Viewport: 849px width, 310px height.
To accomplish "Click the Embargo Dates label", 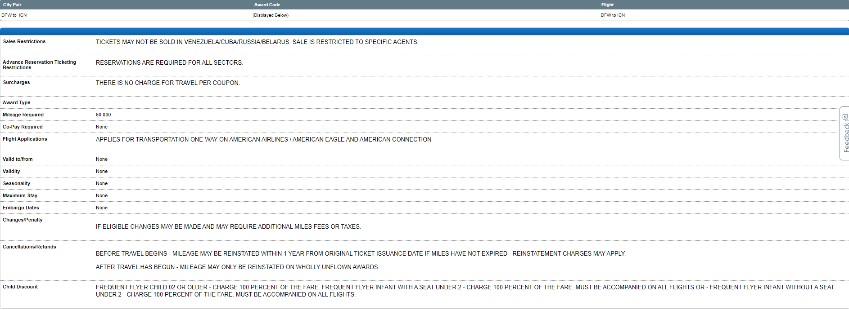I will point(21,208).
